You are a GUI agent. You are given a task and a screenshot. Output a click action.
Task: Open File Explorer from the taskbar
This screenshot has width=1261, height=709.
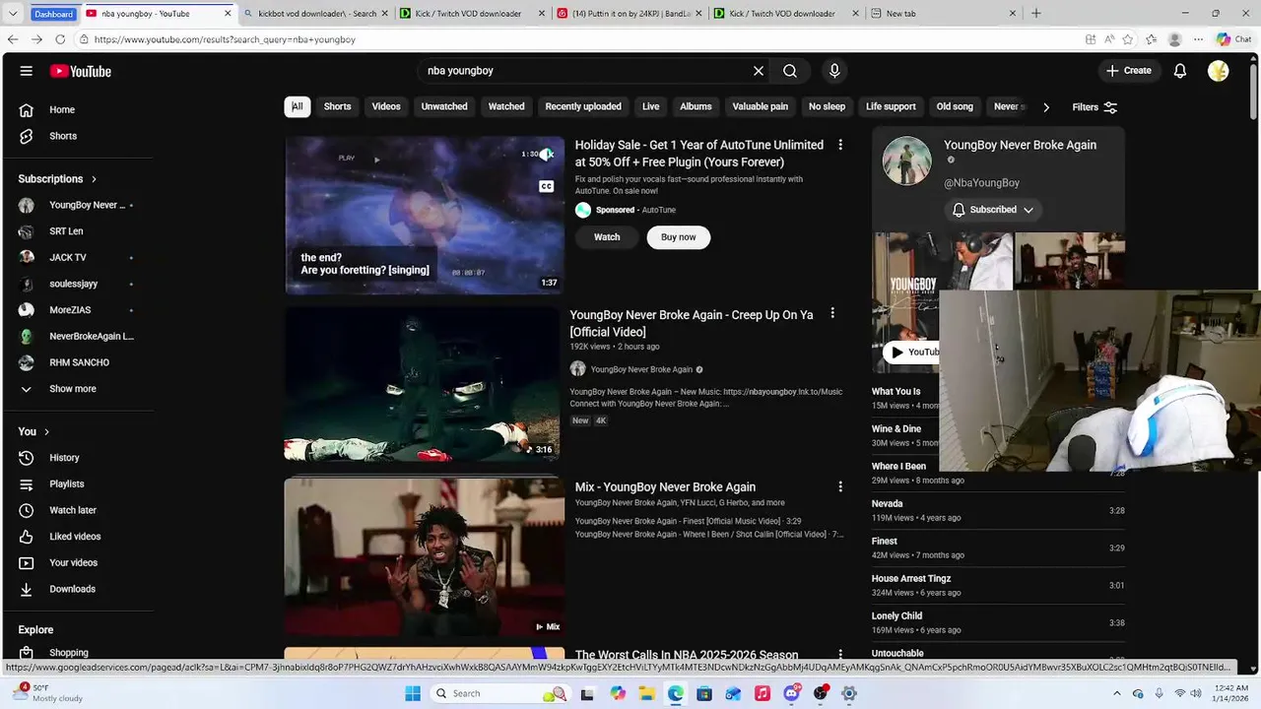[x=646, y=693]
